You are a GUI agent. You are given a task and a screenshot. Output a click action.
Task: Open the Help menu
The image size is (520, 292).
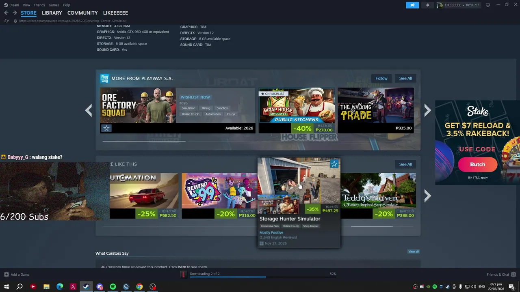click(66, 5)
